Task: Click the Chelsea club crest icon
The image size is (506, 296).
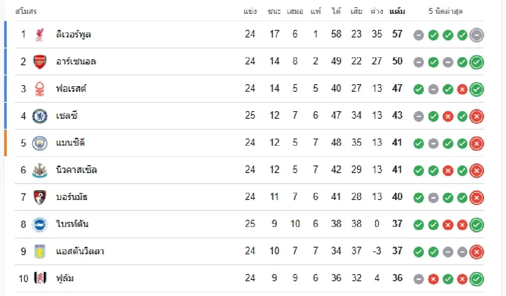Action: [39, 116]
